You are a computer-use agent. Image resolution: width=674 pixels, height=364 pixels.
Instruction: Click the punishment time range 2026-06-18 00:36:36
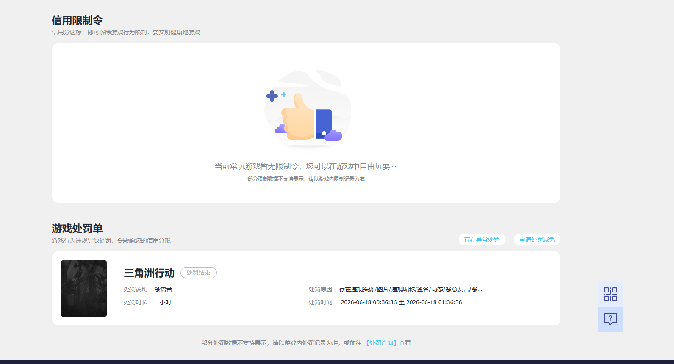(401, 302)
